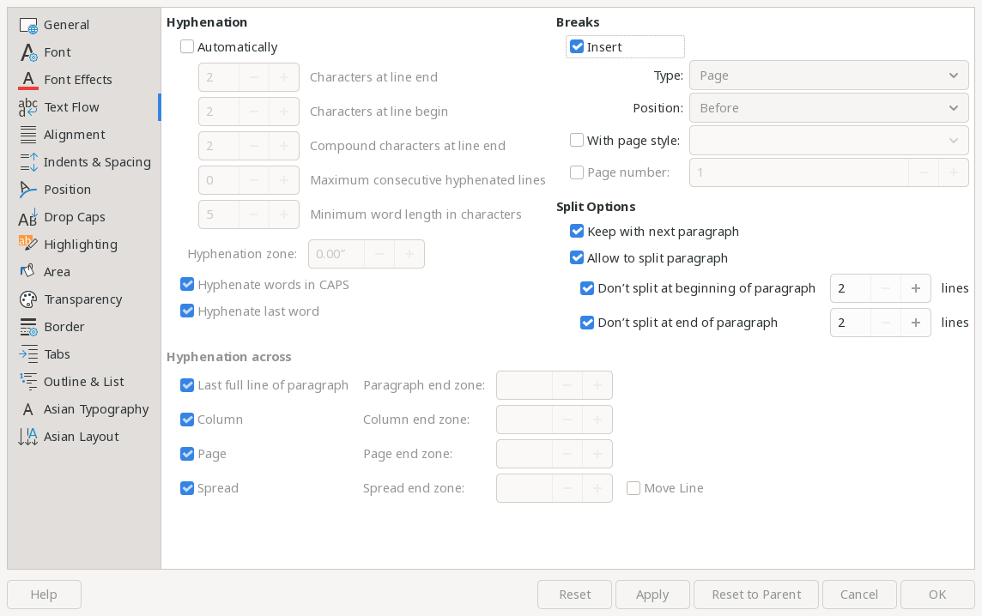Click the Border sidebar icon
The width and height of the screenshot is (982, 616).
point(28,328)
